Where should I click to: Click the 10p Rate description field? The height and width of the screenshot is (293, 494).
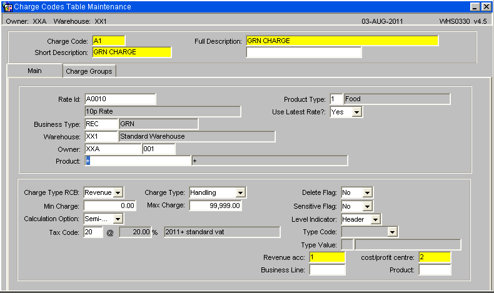pos(163,111)
